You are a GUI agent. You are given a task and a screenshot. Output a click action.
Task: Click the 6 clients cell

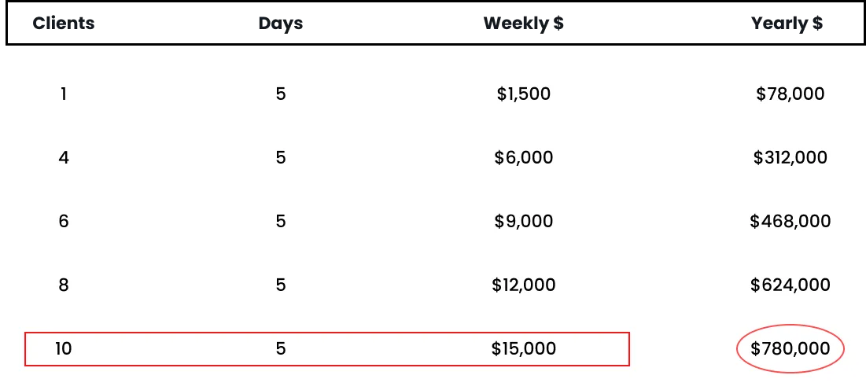click(64, 221)
